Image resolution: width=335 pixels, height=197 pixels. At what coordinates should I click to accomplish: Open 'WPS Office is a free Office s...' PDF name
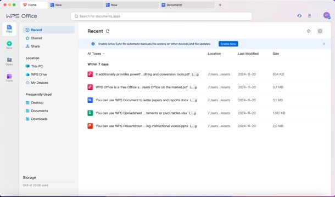tap(142, 87)
